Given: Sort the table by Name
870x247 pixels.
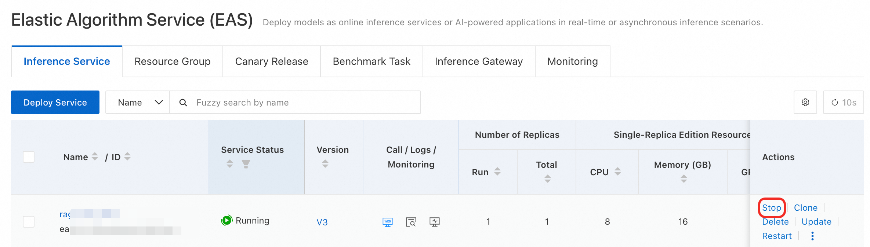Looking at the screenshot, I should (x=95, y=157).
